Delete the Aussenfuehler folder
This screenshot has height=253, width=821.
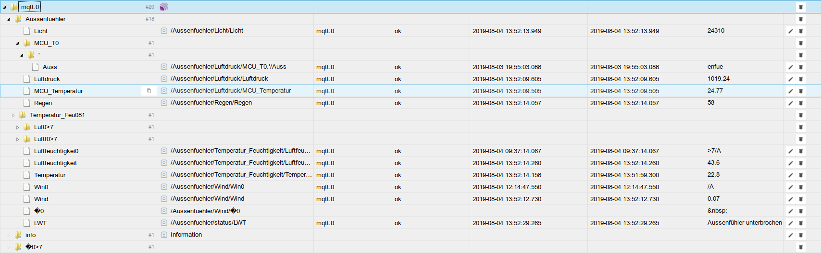click(x=801, y=19)
